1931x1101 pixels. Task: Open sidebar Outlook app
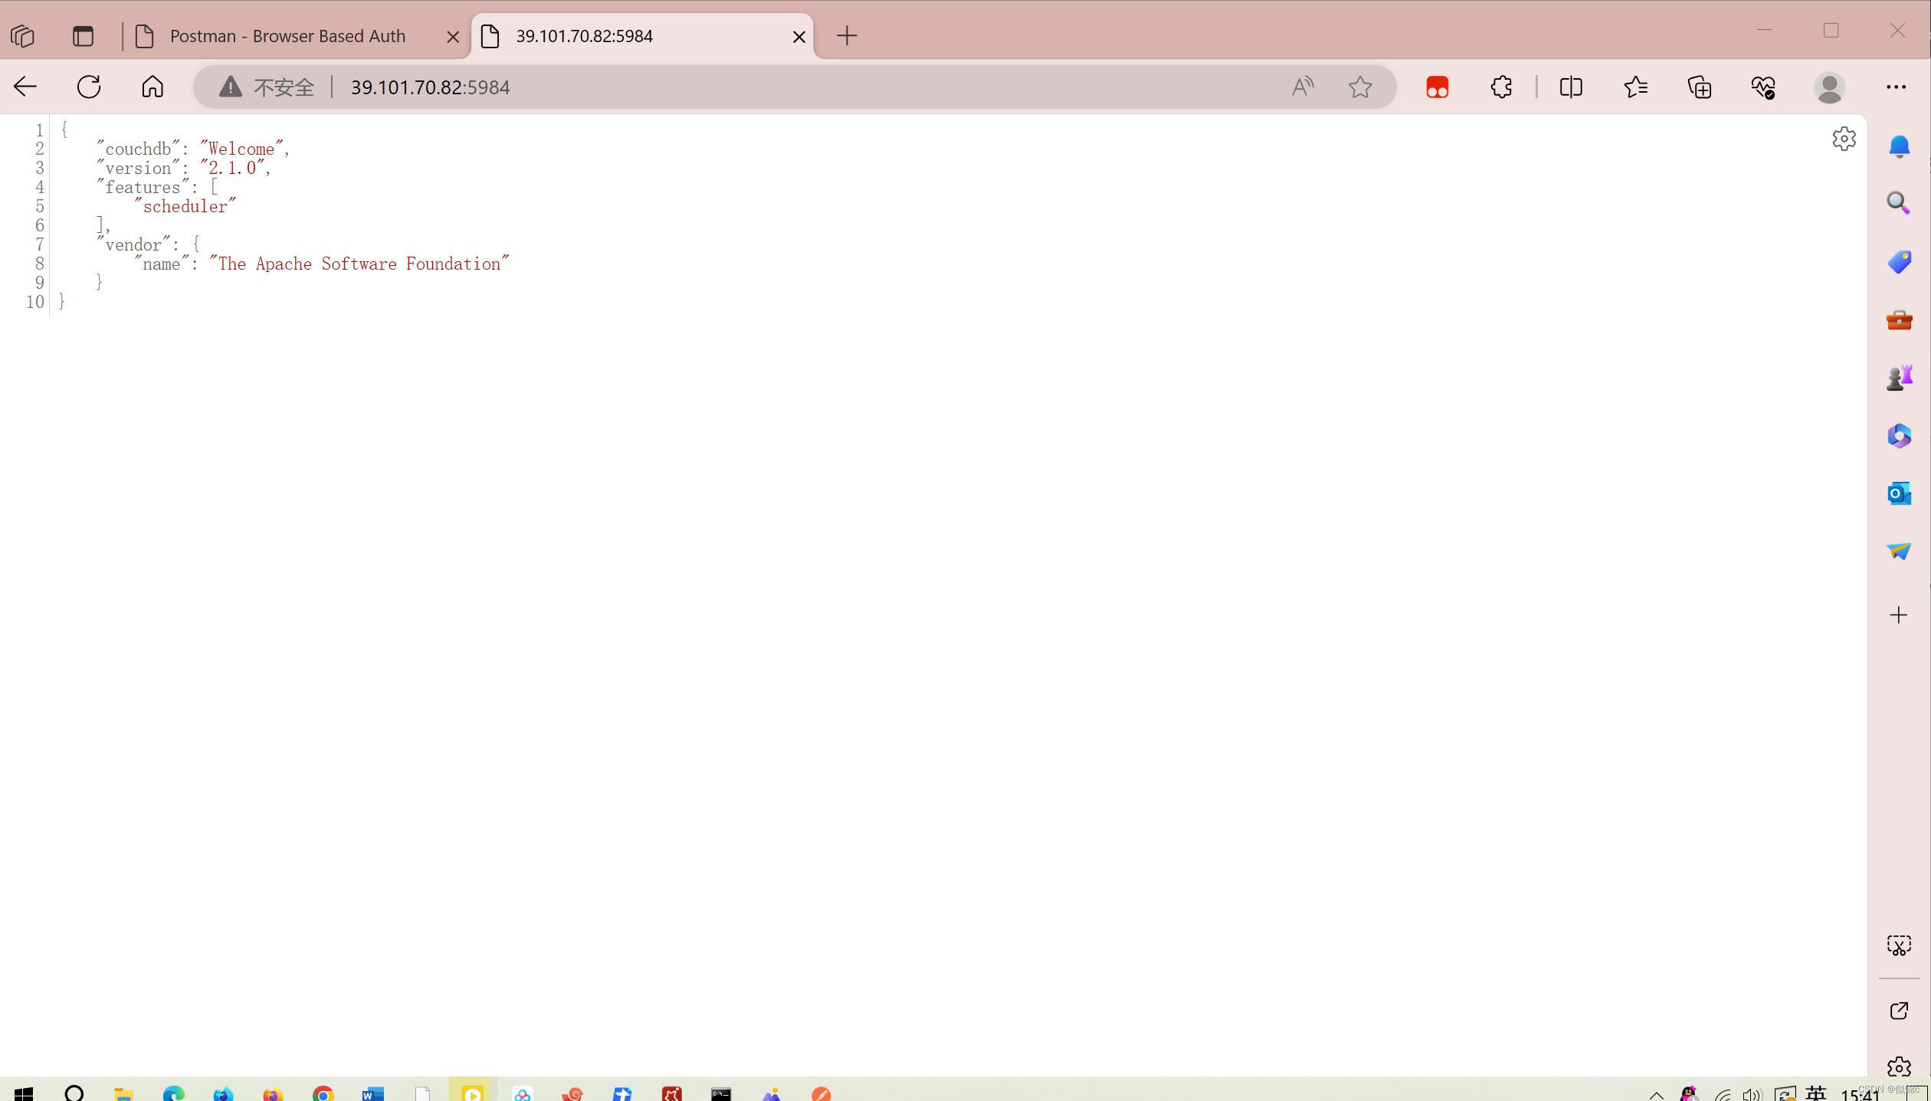tap(1898, 493)
